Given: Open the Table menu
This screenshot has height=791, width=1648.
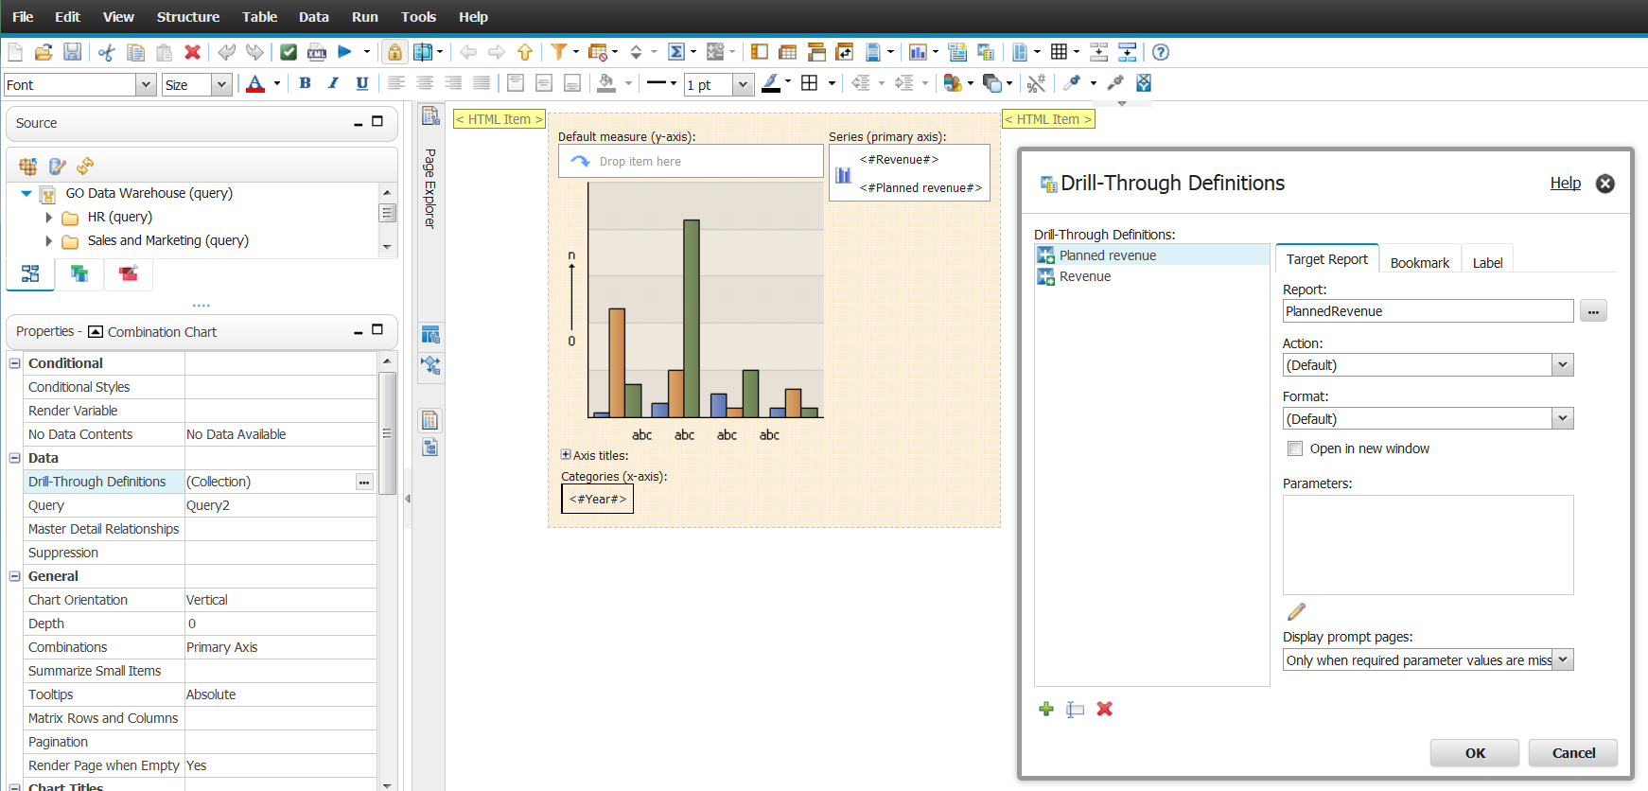Looking at the screenshot, I should point(259,17).
